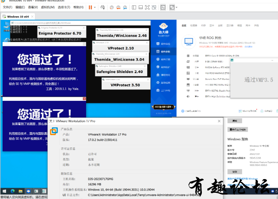Take a snapshot with the clock icon

click(112, 7)
